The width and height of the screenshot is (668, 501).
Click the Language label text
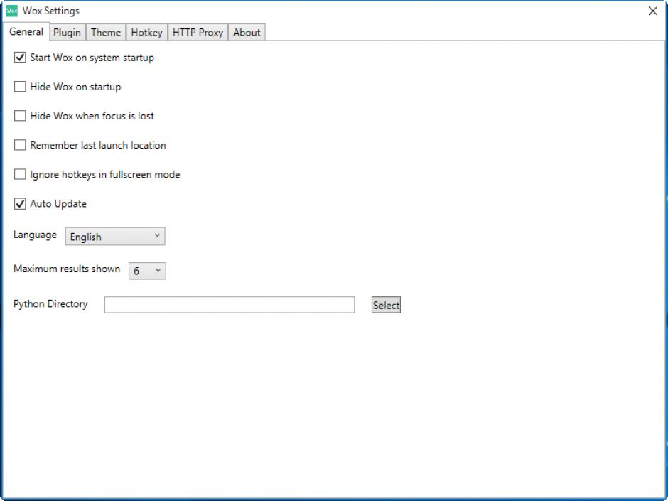pos(35,235)
